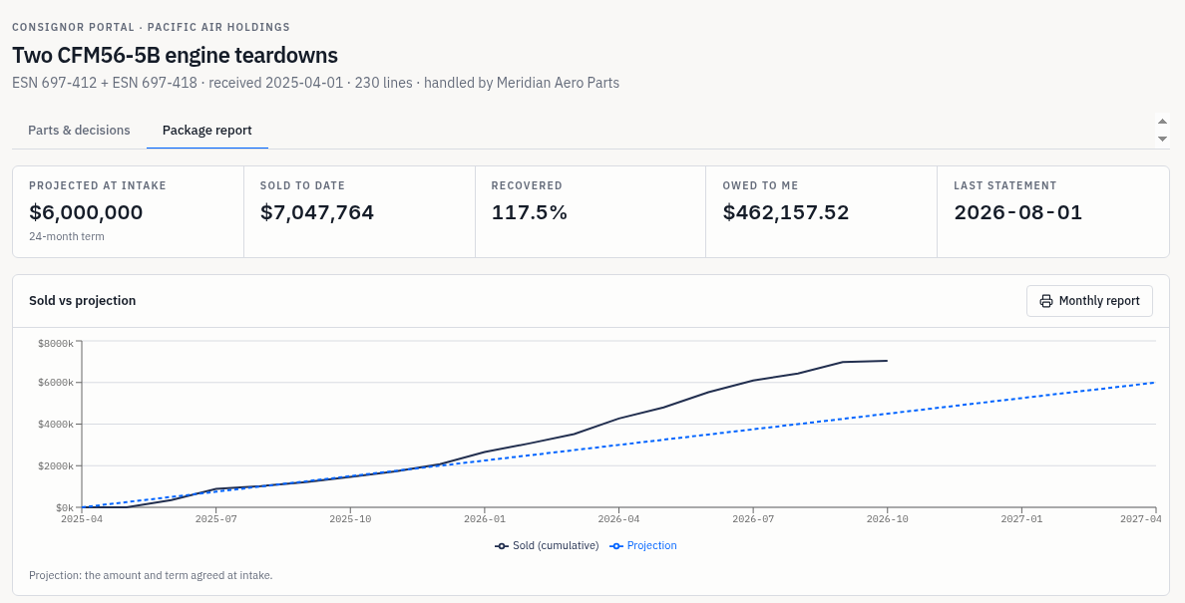Click the PROJECTED AT INTAKE card label
1185x603 pixels.
point(98,185)
